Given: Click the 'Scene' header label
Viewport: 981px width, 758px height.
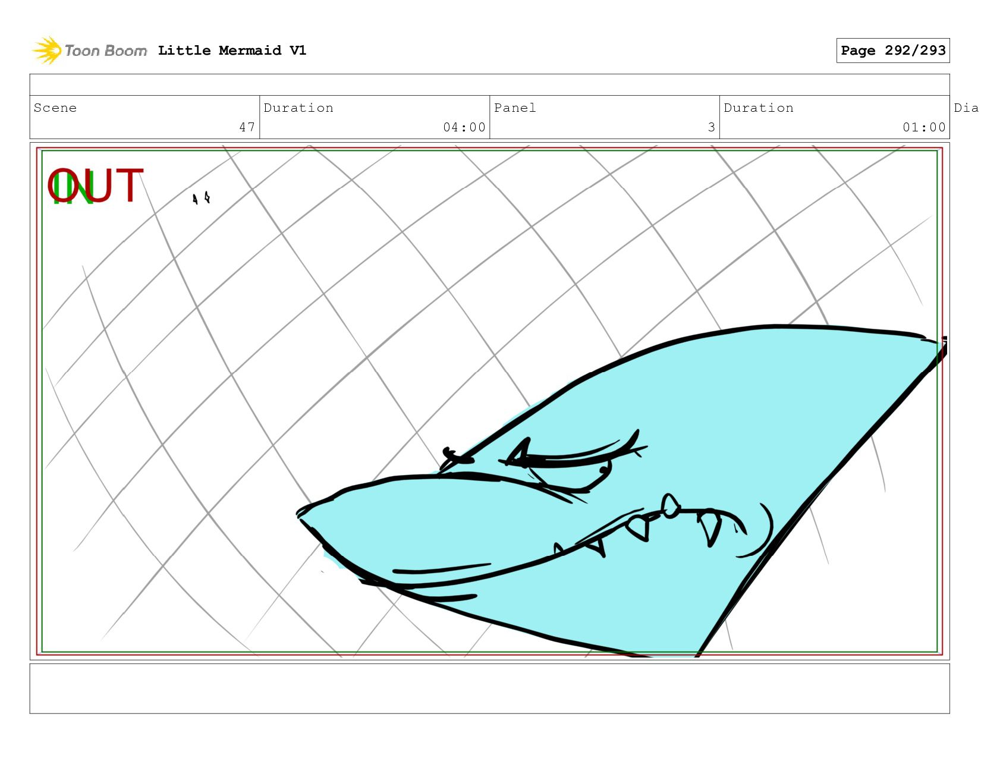Looking at the screenshot, I should (55, 108).
